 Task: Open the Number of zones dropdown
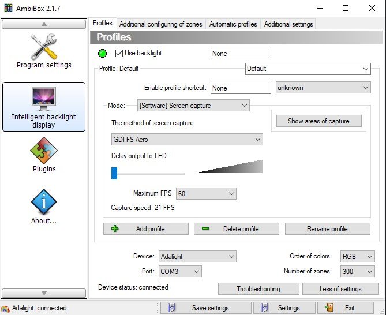(x=358, y=271)
